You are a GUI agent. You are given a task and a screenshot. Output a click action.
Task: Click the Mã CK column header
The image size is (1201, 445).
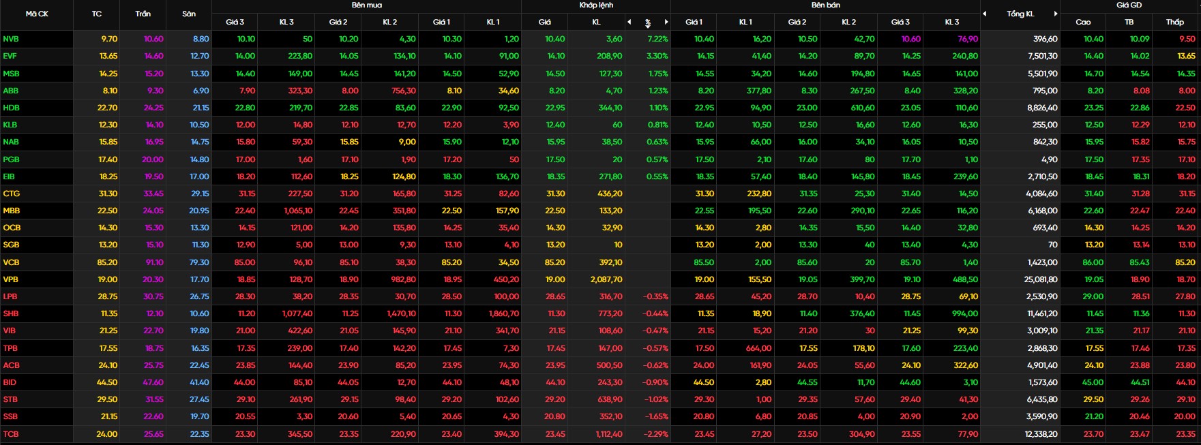tap(37, 14)
